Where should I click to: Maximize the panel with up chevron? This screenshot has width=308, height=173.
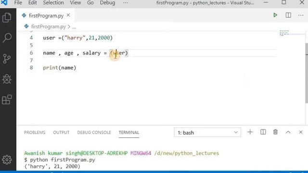[288, 132]
